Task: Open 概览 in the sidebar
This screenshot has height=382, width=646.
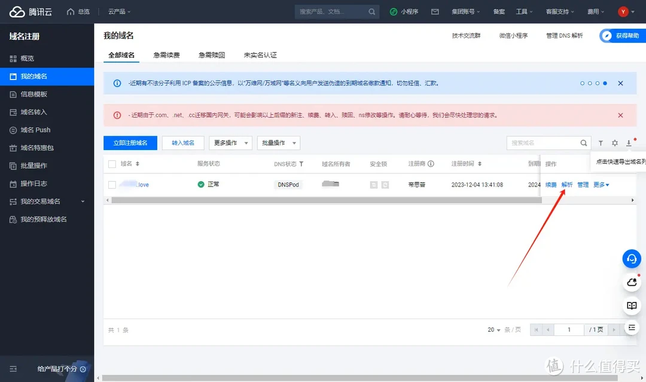Action: (x=47, y=59)
